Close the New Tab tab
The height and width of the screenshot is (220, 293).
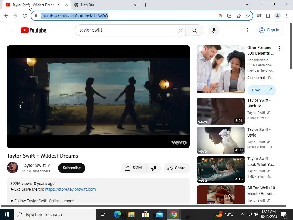[x=135, y=5]
